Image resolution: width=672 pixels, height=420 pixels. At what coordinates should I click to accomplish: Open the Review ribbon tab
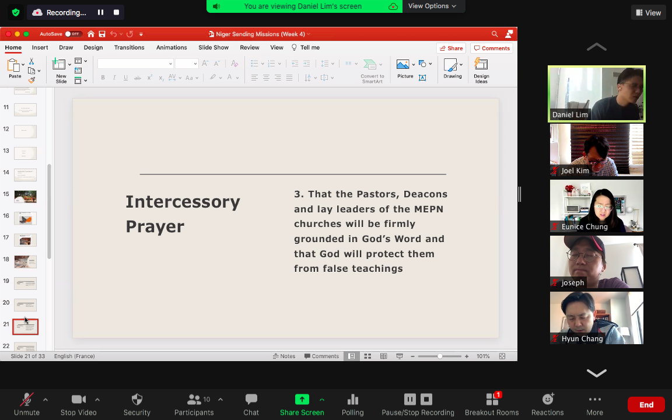tap(250, 48)
